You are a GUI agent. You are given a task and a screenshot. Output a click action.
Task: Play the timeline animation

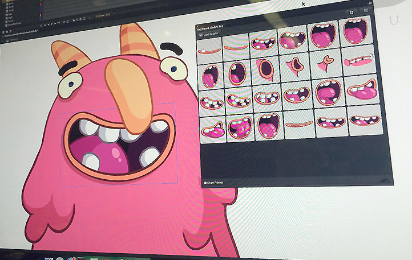52,24
